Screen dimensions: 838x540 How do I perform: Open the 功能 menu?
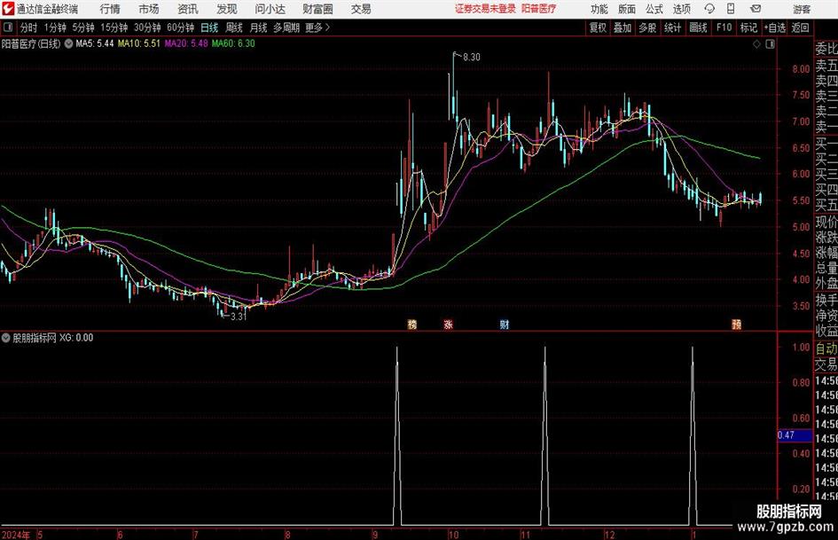599,9
